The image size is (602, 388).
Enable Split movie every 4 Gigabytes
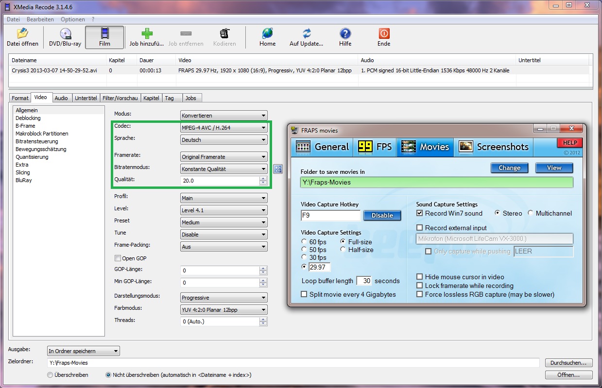pos(304,294)
